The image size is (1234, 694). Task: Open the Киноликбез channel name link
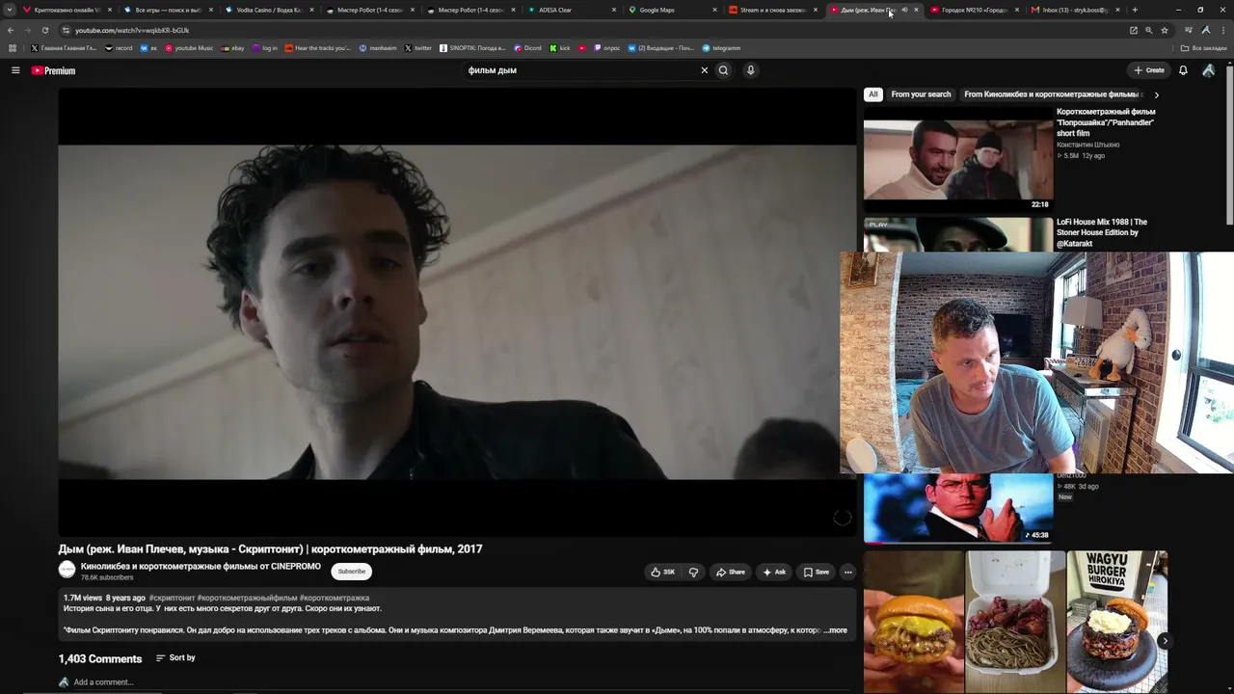click(x=201, y=566)
